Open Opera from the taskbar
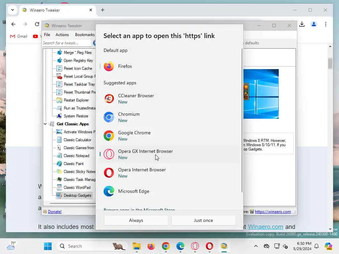Screen dimensions: 339x254 coord(210,246)
